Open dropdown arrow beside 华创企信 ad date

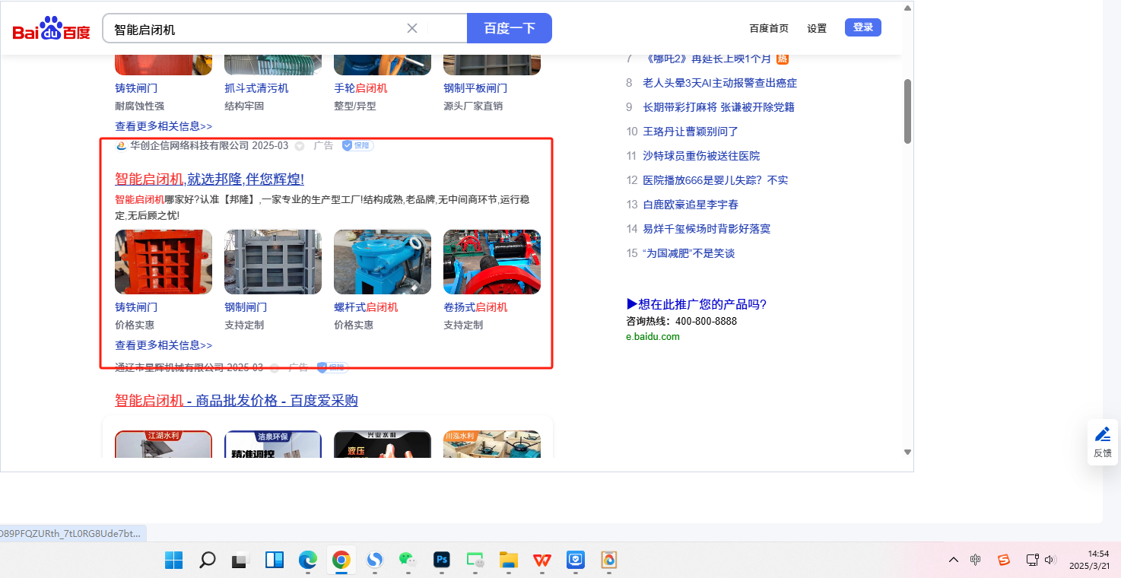[x=300, y=146]
